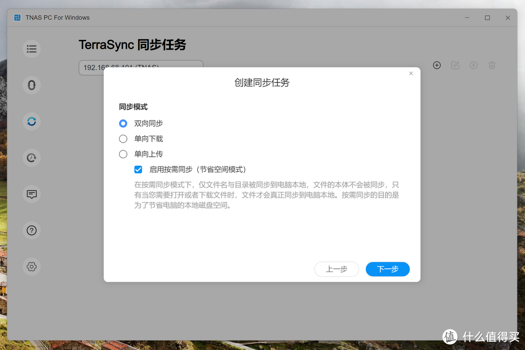Click the 创建同步任务 dialog title
Screen dimensions: 525x350
click(x=262, y=82)
